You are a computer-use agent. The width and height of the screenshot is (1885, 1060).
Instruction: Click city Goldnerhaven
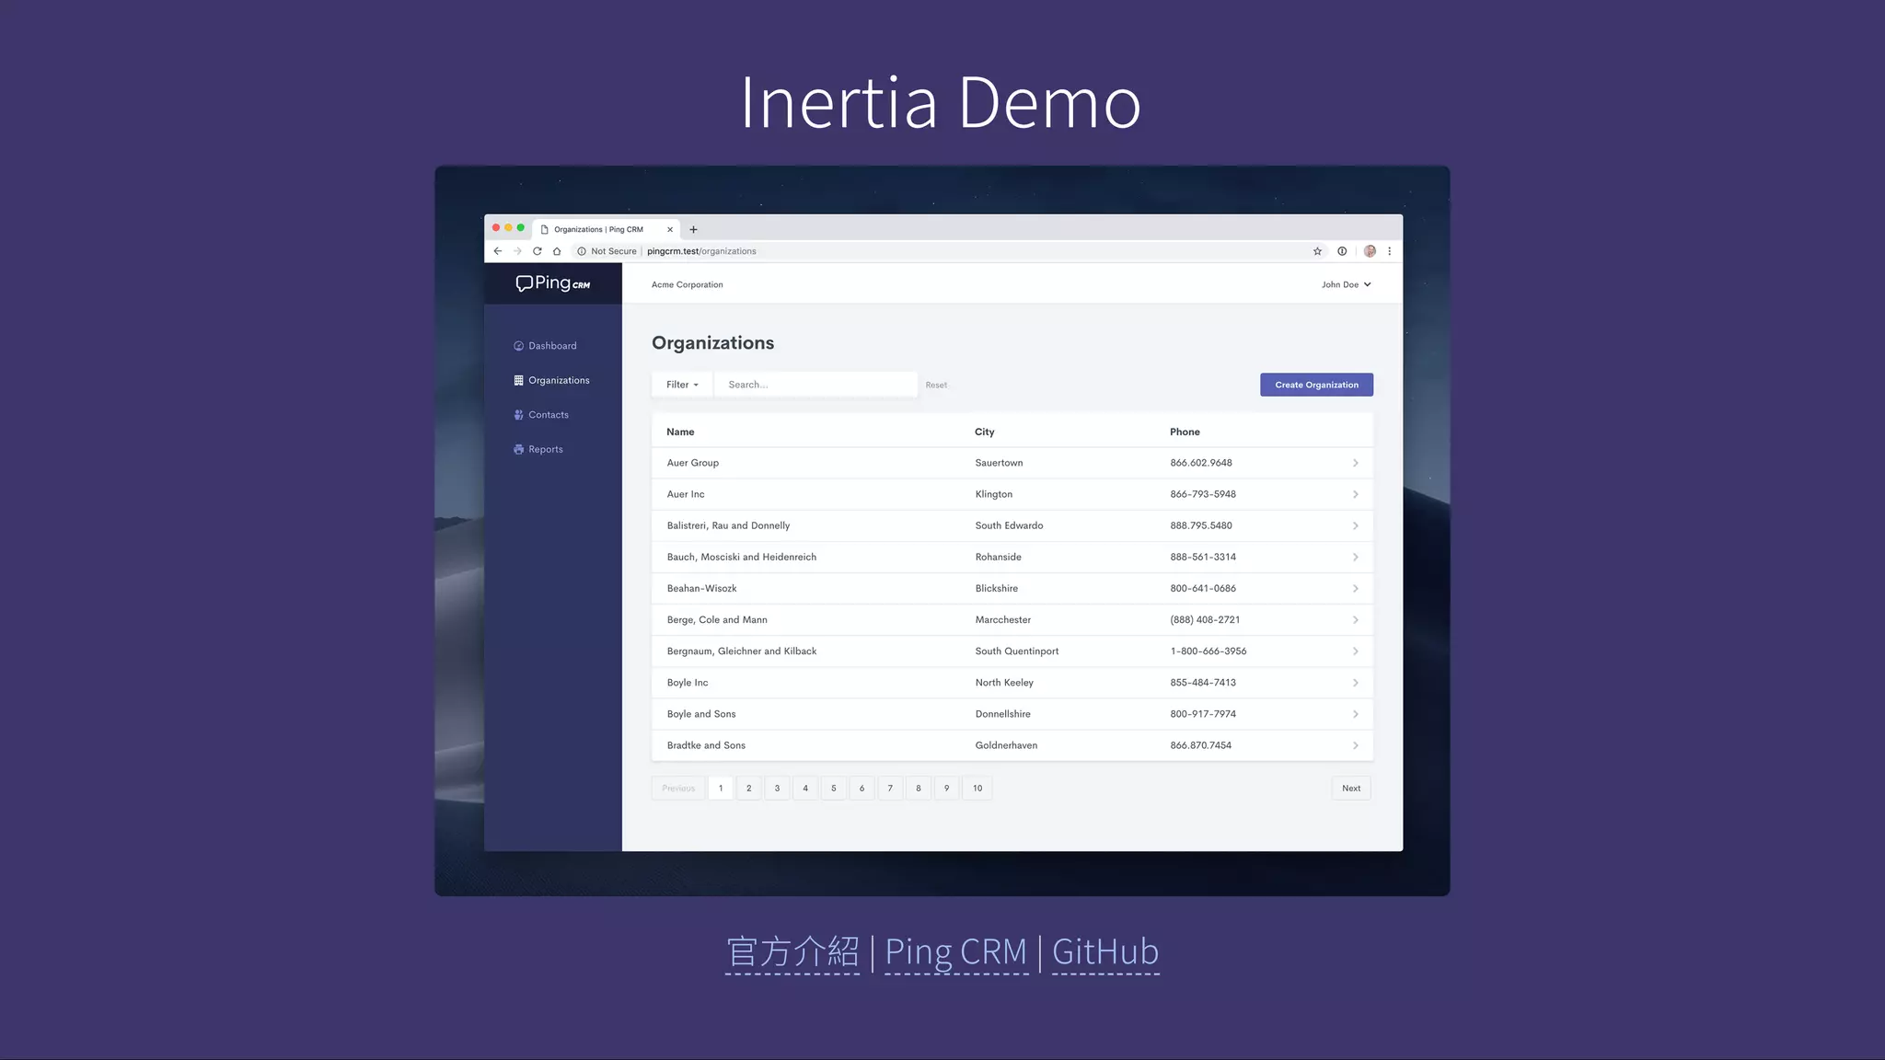pos(1006,746)
